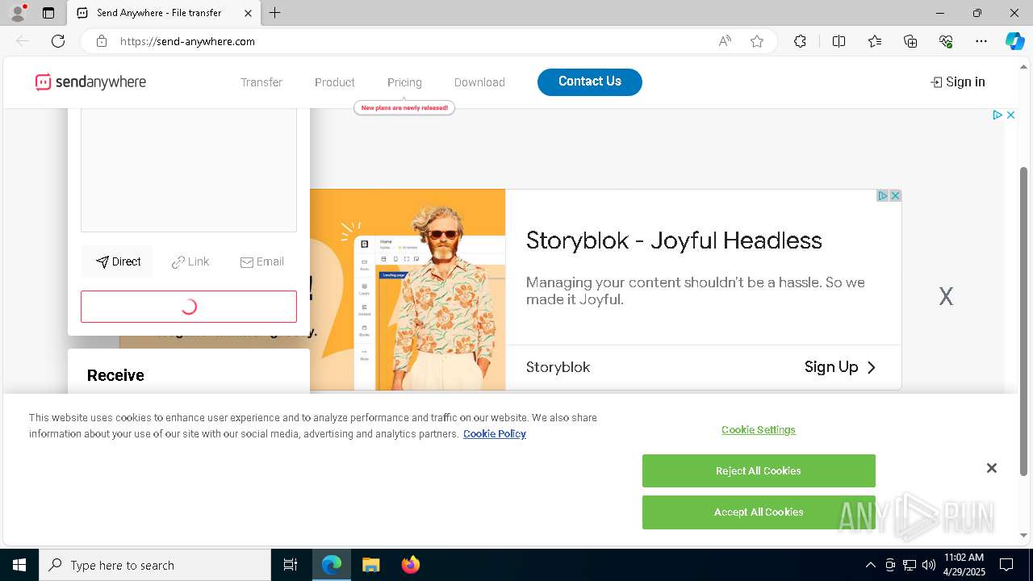Click Accept All Cookies

click(759, 512)
